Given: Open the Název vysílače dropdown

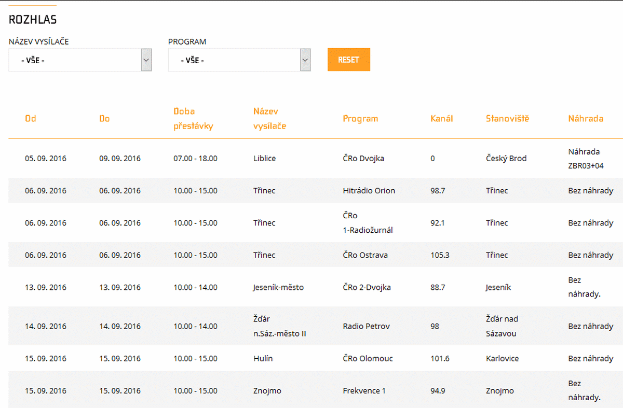Looking at the screenshot, I should pos(80,60).
